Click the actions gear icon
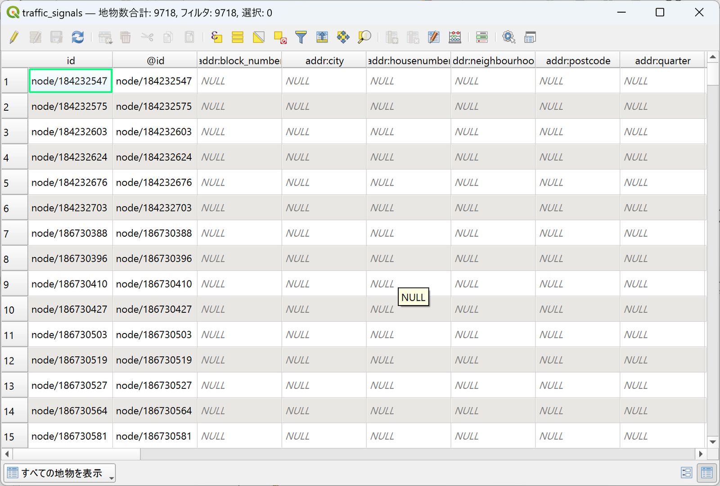This screenshot has width=720, height=486. pos(509,37)
